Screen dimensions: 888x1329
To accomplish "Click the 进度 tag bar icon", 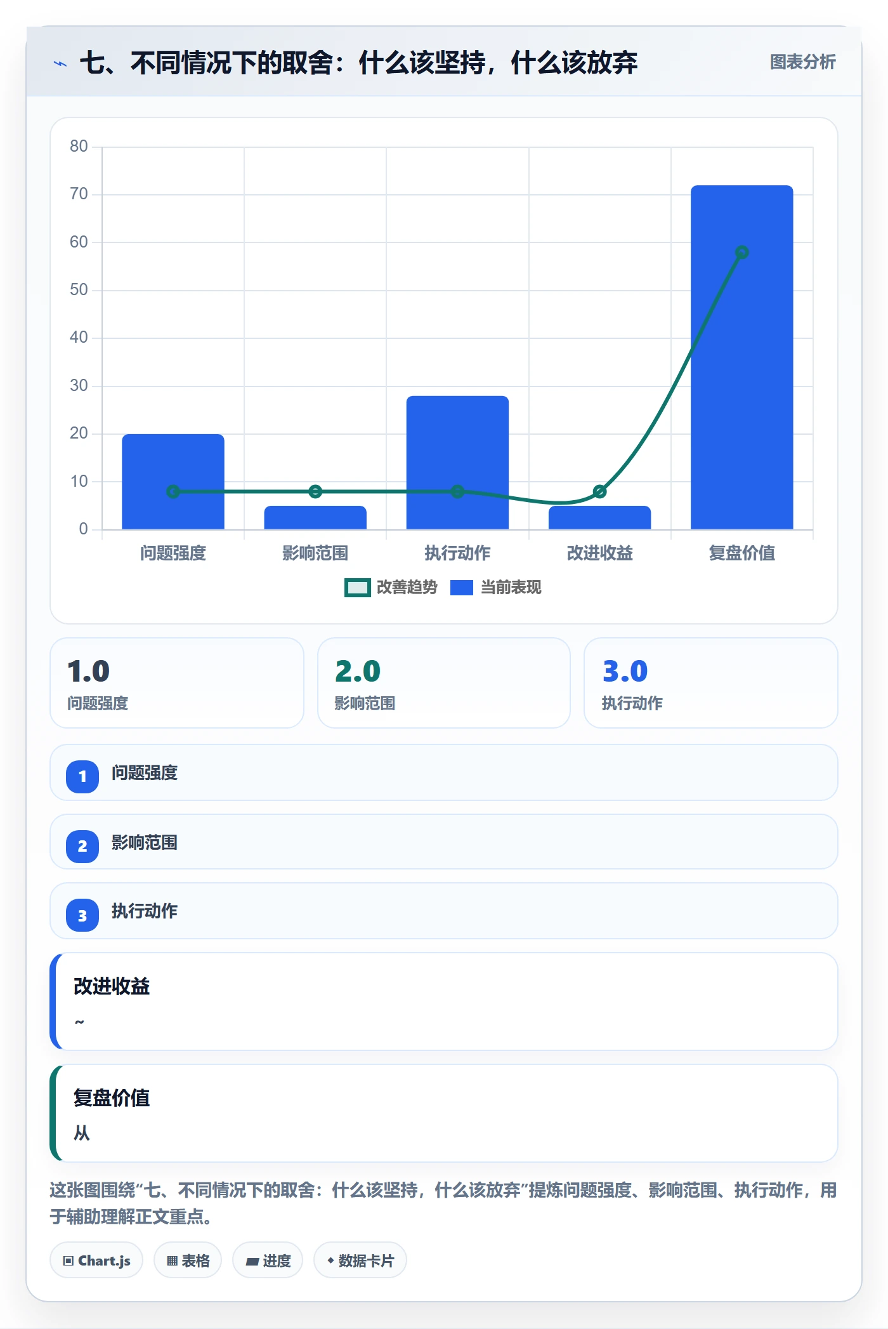I will coord(252,1261).
